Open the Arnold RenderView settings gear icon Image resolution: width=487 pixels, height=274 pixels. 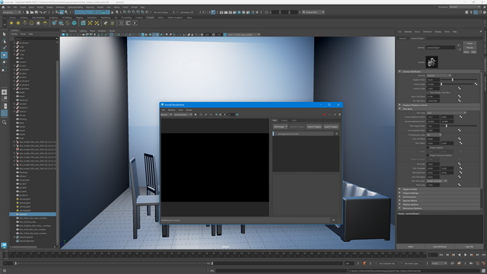tap(339, 115)
